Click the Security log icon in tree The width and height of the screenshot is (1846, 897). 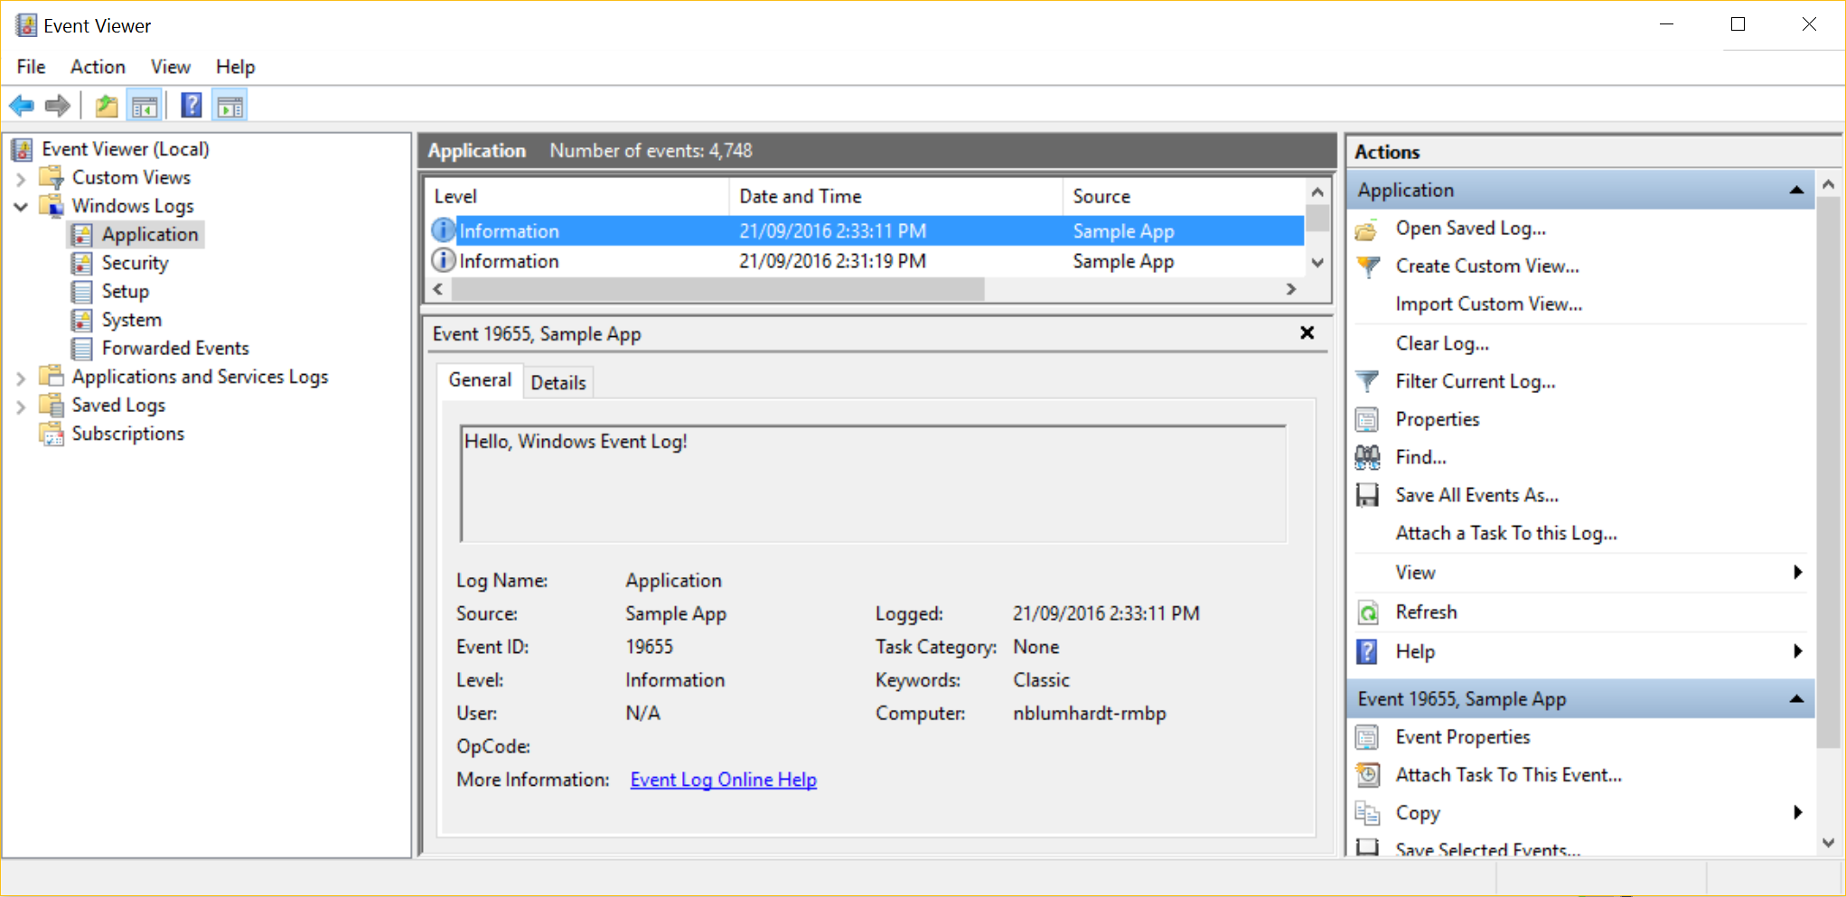coord(82,263)
